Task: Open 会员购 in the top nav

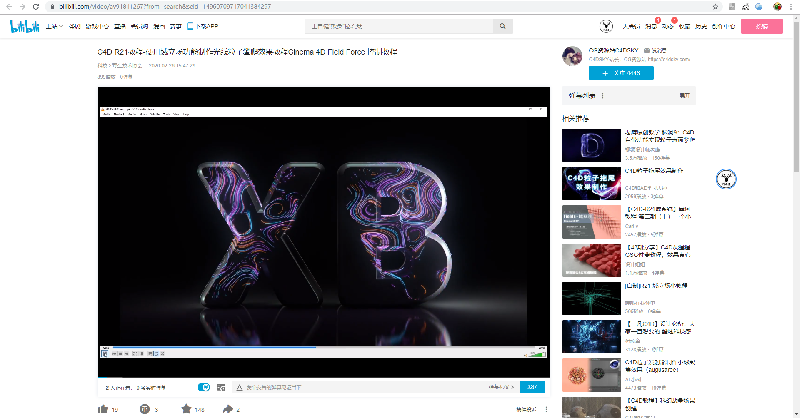Action: click(x=140, y=26)
